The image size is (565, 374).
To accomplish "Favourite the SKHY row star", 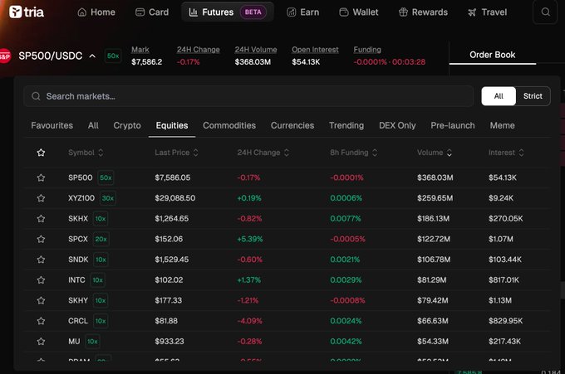I will coord(41,300).
